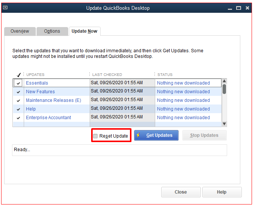Screen dimensions: 255x206
Task: Toggle the Maintenance Releases (E) checkmark
Action: 18,100
